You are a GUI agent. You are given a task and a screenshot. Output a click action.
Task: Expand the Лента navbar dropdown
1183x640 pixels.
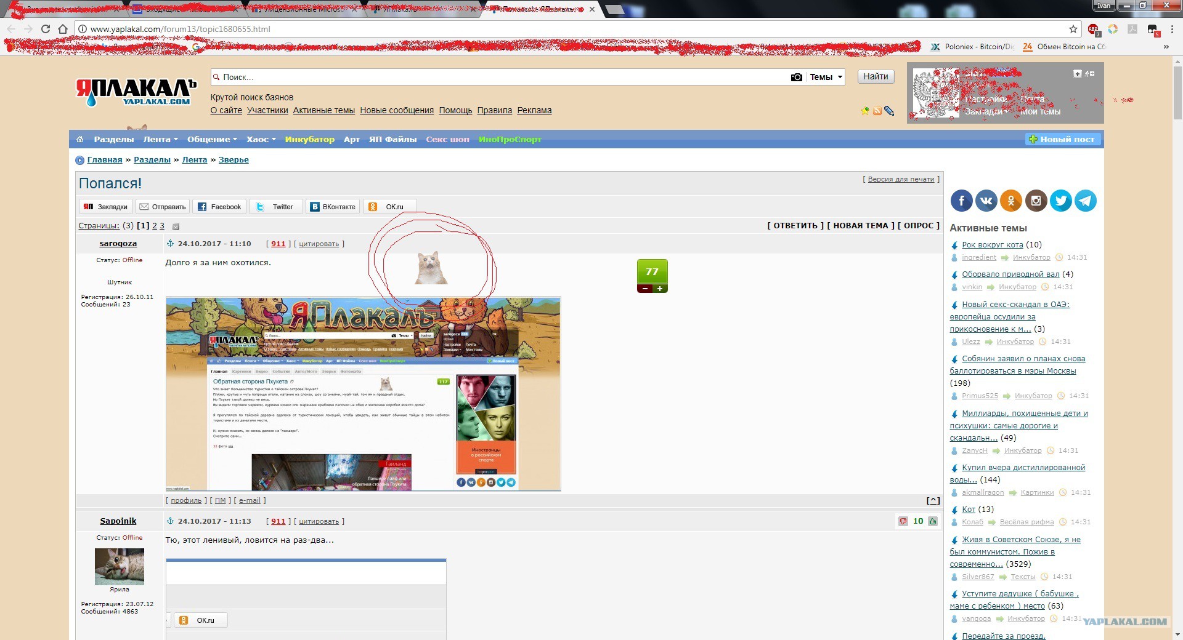(x=161, y=140)
